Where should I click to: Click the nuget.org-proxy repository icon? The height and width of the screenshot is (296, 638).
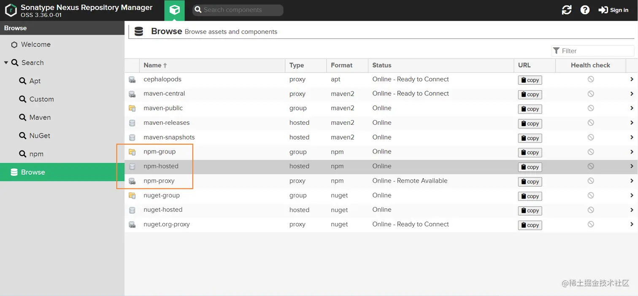[132, 225]
